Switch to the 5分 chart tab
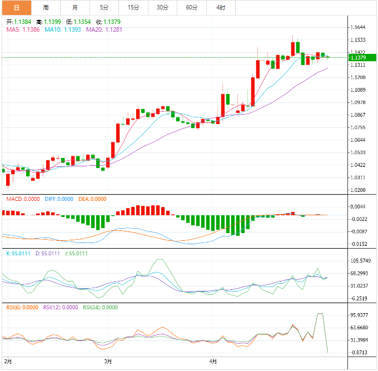 pos(105,8)
